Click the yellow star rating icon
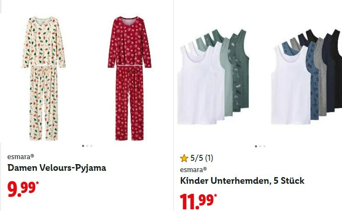The height and width of the screenshot is (211, 342). point(184,158)
